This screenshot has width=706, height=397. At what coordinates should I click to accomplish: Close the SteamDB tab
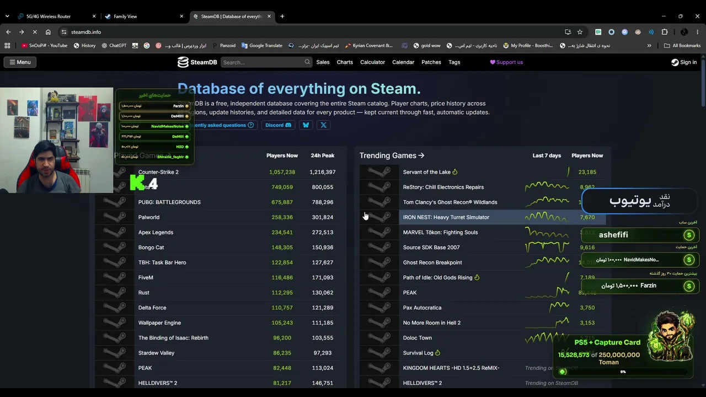(269, 17)
